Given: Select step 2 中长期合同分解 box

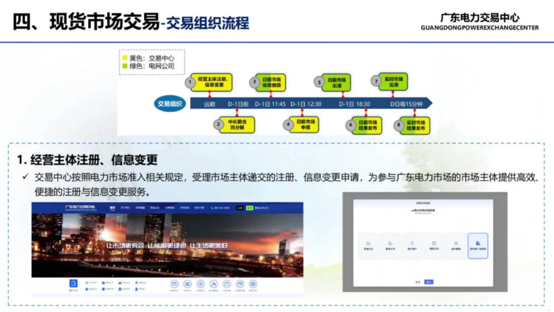Looking at the screenshot, I should [236, 125].
